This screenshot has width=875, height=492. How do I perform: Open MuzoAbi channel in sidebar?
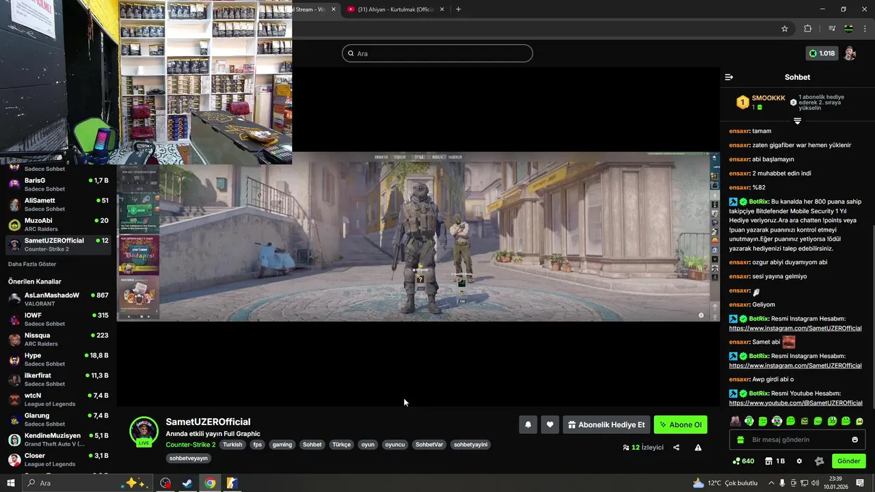click(x=58, y=225)
